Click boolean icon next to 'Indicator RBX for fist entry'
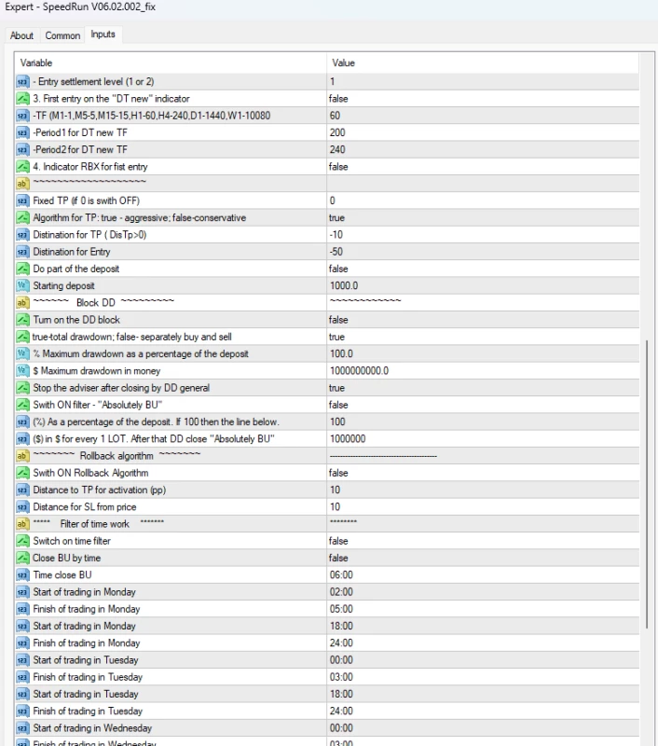The height and width of the screenshot is (746, 658). pyautogui.click(x=23, y=167)
